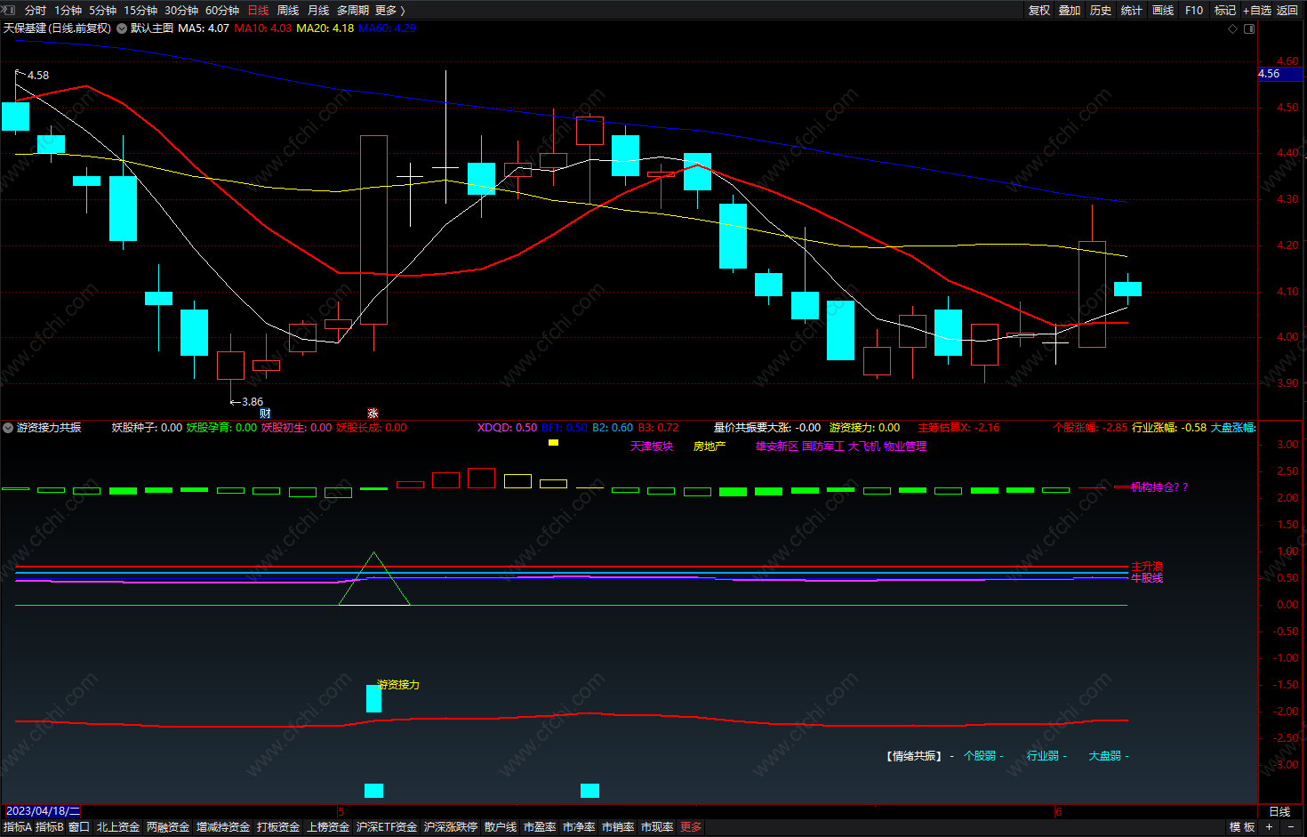Click the 2023/04/18 date field

[43, 811]
